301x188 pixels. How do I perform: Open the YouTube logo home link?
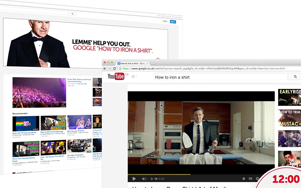click(116, 76)
